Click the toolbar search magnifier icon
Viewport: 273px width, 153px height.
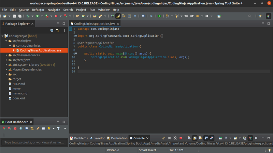(249, 16)
